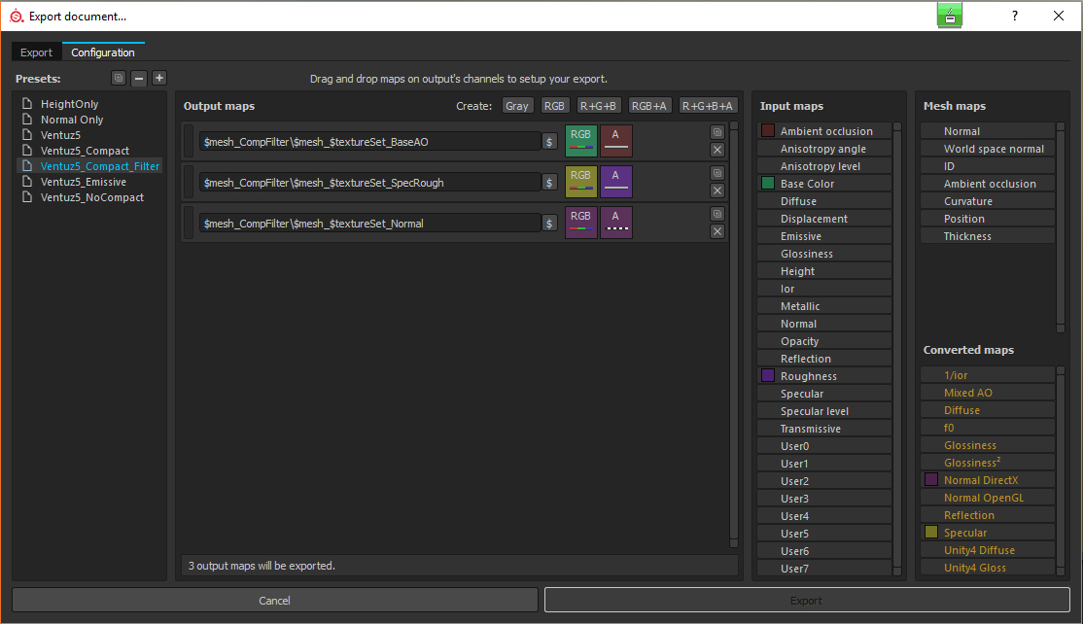Create an RGB+A output map

pyautogui.click(x=649, y=106)
